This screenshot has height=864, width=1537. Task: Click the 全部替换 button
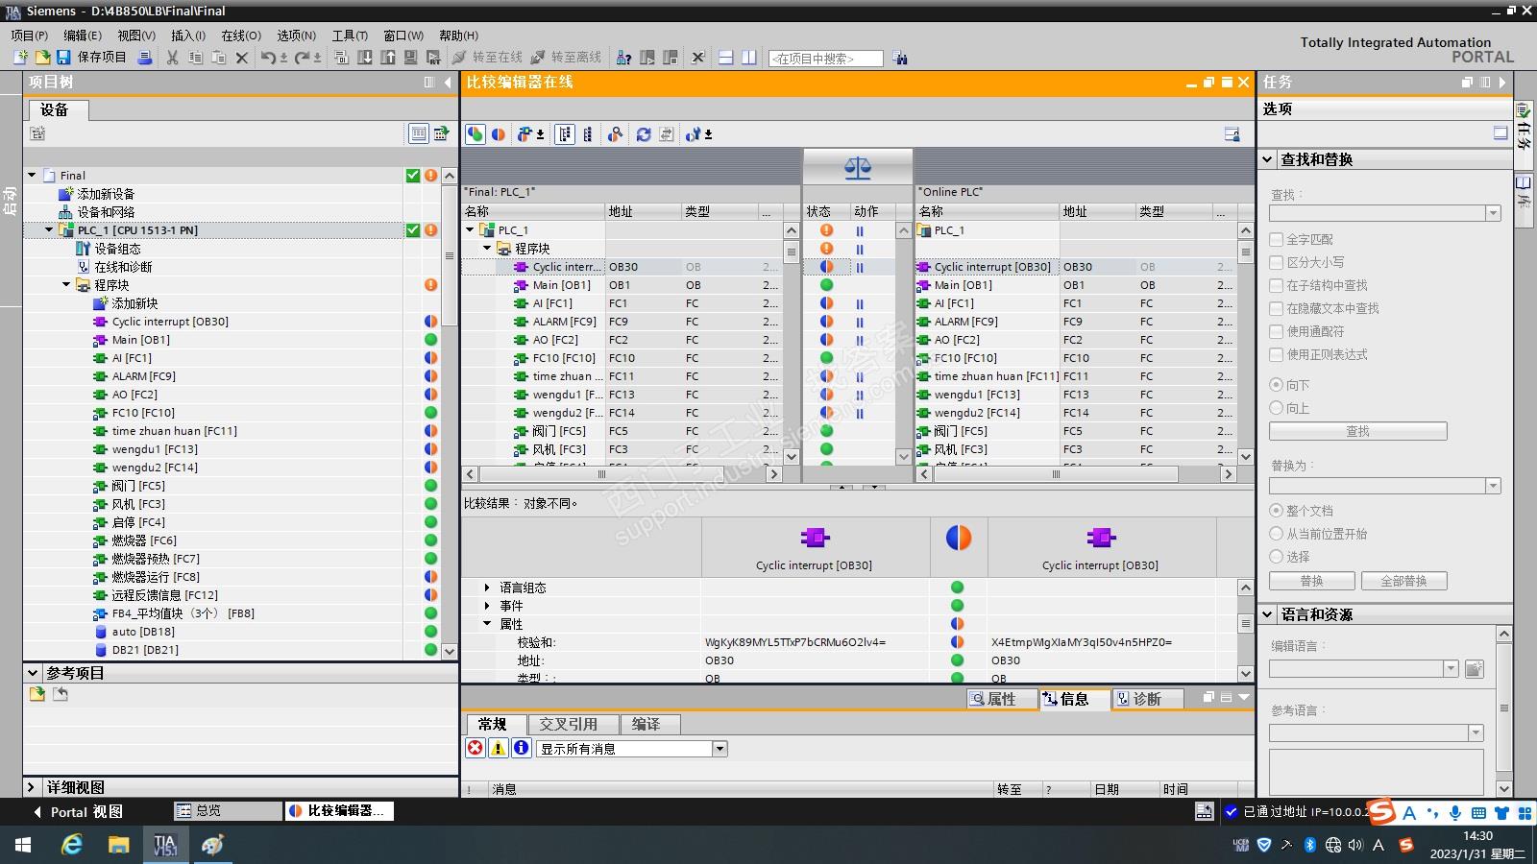click(x=1403, y=581)
